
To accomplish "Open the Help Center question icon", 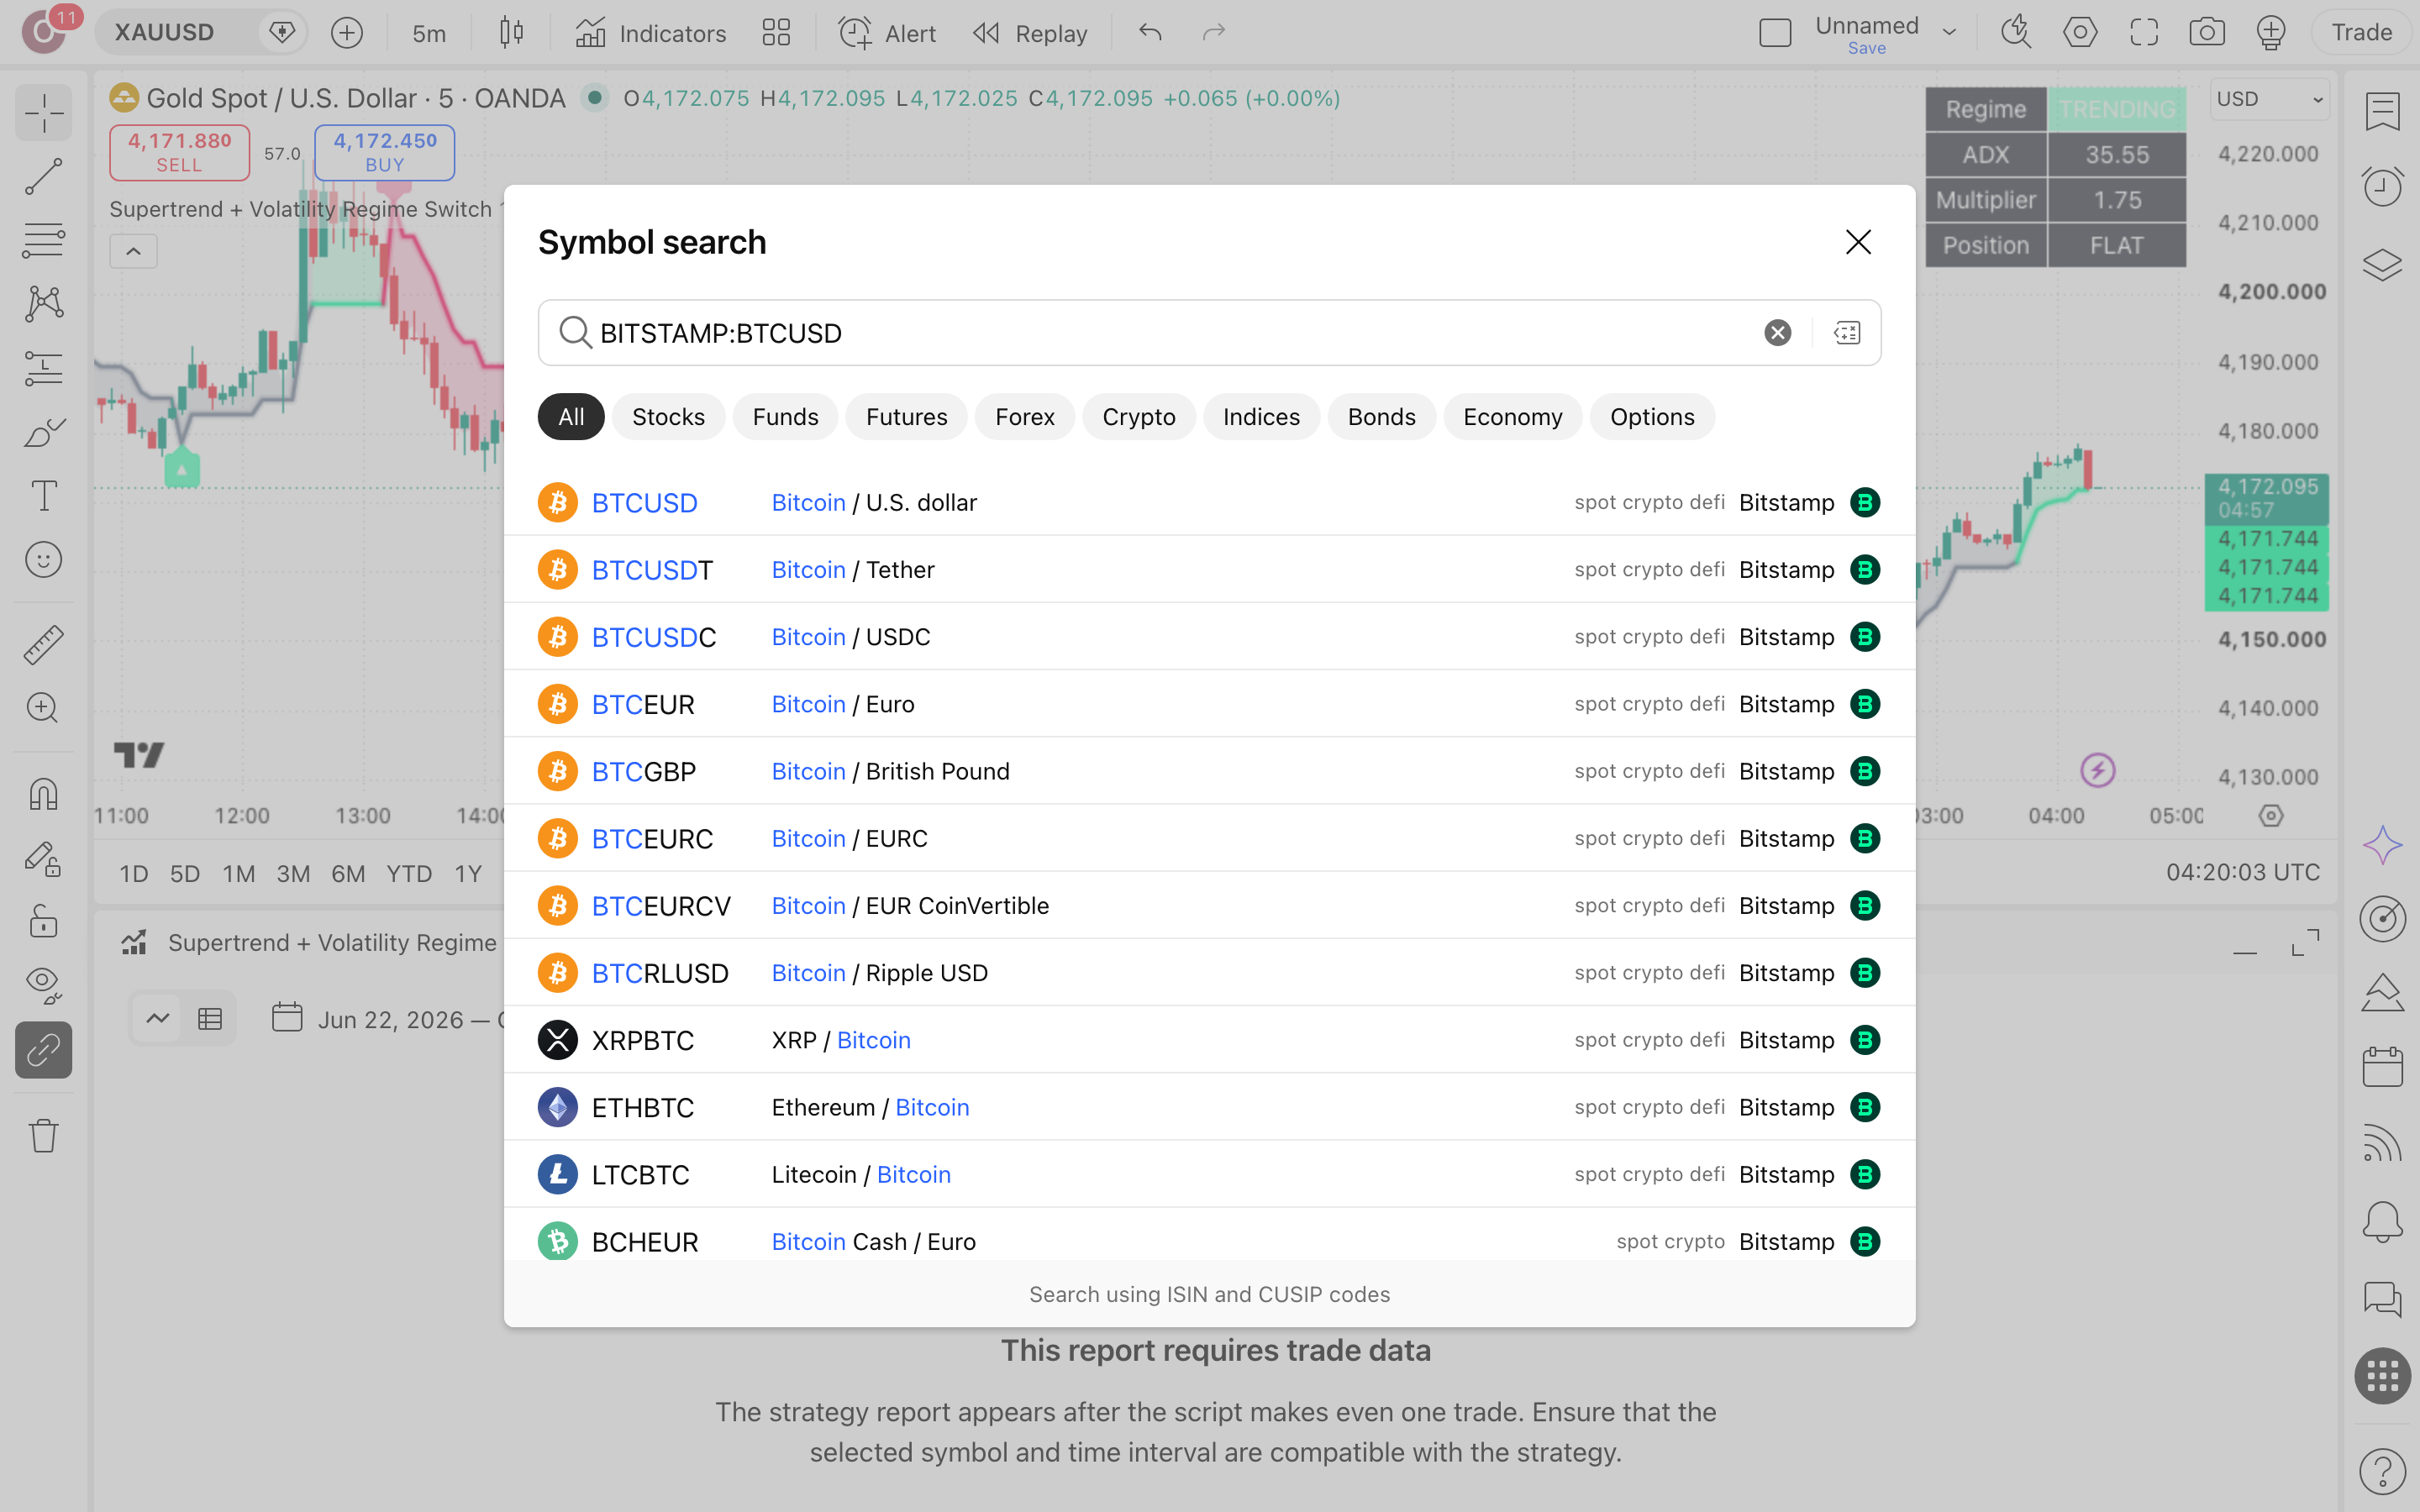I will (2382, 1471).
